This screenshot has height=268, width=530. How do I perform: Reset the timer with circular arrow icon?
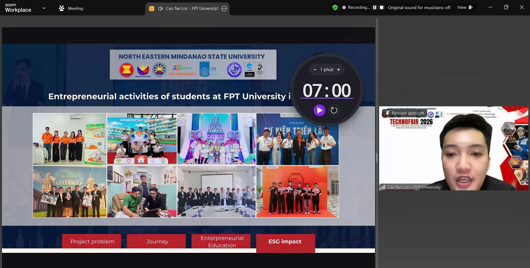334,110
